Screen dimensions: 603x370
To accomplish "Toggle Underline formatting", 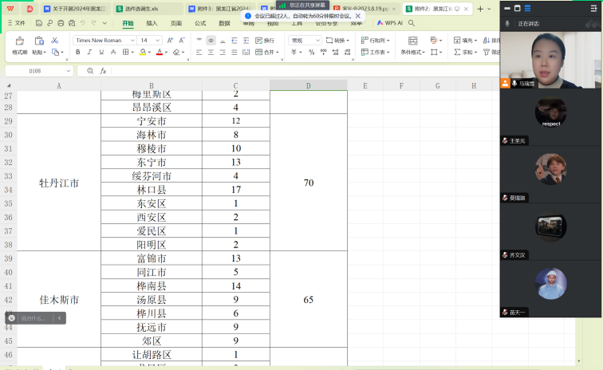I will coord(101,52).
